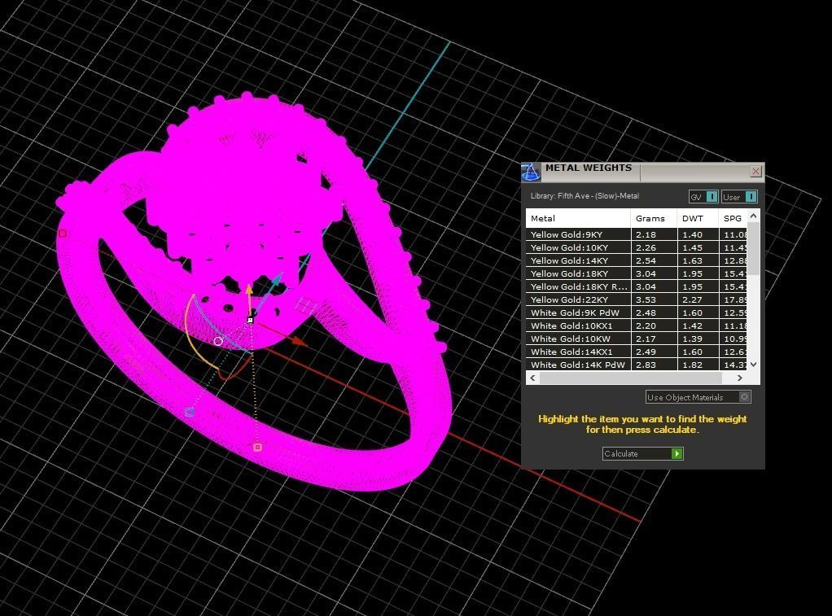The height and width of the screenshot is (616, 832).
Task: Click the yellow gumball move arrow
Action: click(249, 290)
